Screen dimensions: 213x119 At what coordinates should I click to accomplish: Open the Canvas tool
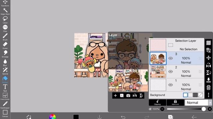[5, 113]
